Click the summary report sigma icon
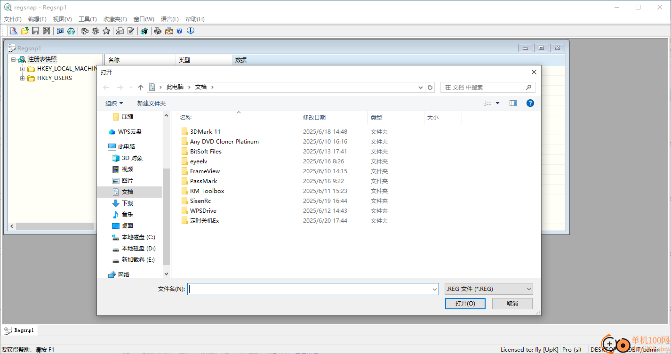This screenshot has height=354, width=671. click(120, 31)
